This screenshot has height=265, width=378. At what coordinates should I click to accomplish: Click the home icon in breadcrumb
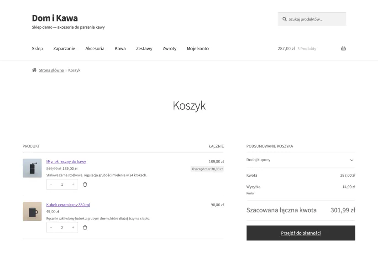pos(34,70)
